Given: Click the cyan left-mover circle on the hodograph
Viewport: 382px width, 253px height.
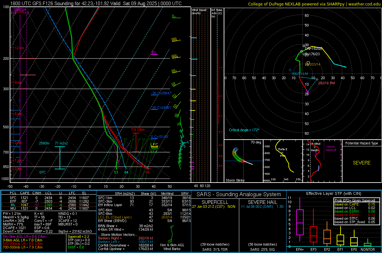Looking at the screenshot, I should [290, 70].
